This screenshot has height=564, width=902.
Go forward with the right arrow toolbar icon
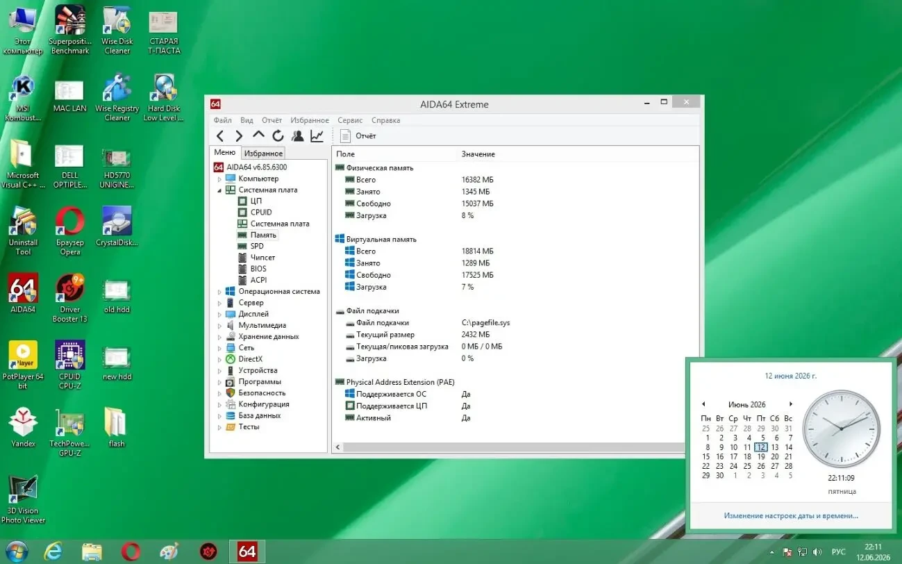point(239,136)
